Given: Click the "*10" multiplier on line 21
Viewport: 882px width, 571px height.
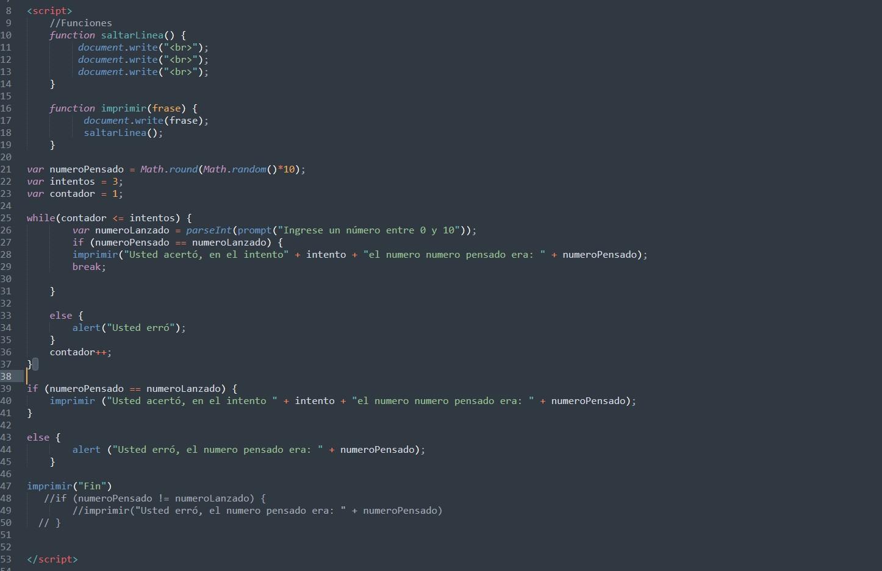Looking at the screenshot, I should click(x=286, y=169).
